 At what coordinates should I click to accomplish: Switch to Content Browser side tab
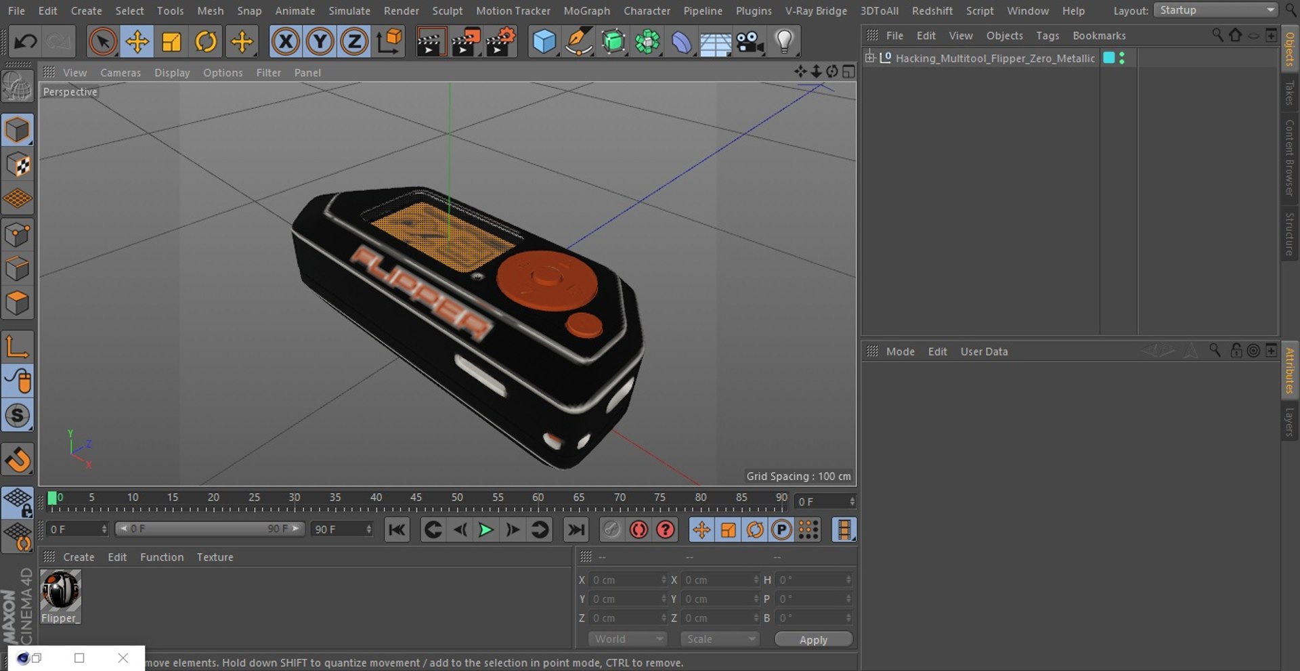pyautogui.click(x=1290, y=158)
